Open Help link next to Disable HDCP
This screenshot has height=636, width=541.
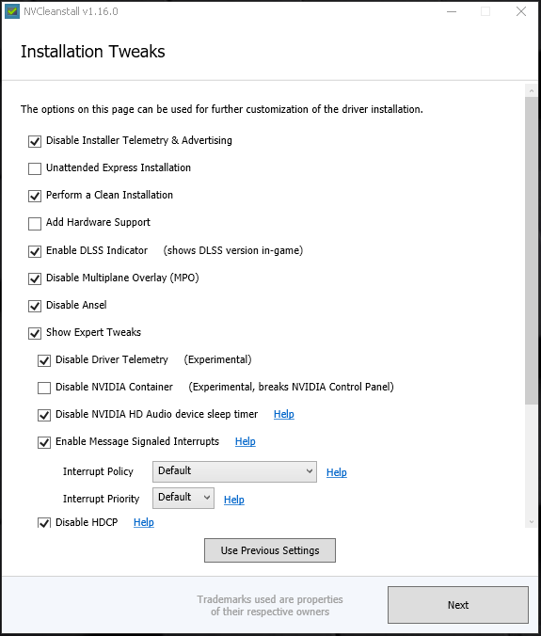pos(144,522)
